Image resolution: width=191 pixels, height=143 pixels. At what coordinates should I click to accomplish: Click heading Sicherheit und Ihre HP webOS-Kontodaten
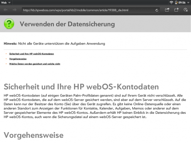click(x=81, y=87)
